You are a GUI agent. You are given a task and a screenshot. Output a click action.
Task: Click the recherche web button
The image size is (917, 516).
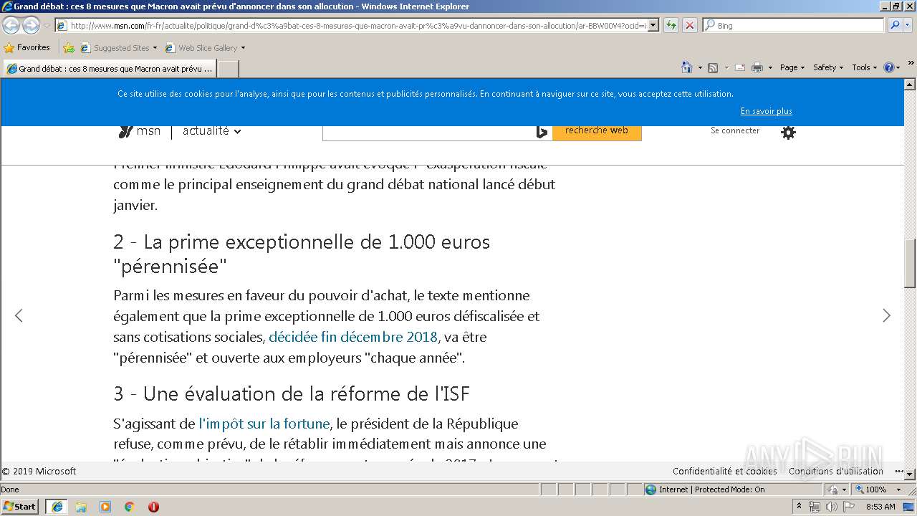(x=596, y=131)
